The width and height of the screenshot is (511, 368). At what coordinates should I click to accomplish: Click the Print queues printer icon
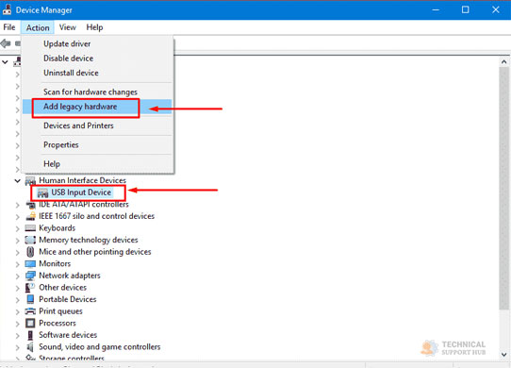coord(30,311)
